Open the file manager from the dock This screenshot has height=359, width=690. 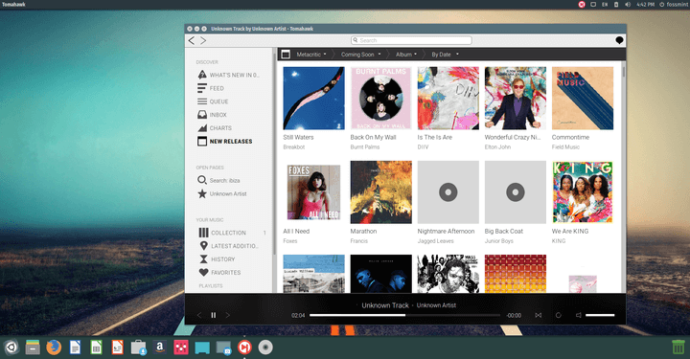pyautogui.click(x=33, y=348)
